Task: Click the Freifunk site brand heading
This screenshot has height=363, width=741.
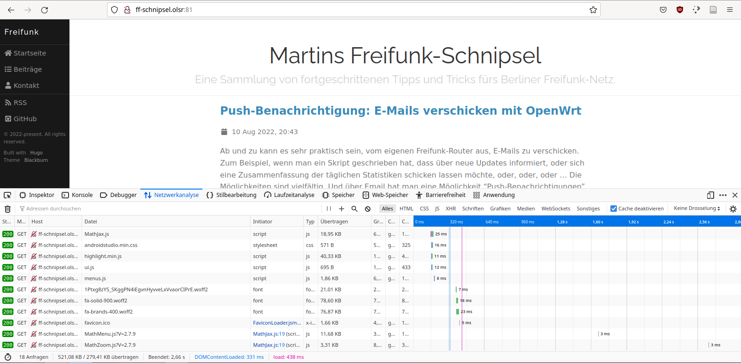Action: click(x=21, y=32)
